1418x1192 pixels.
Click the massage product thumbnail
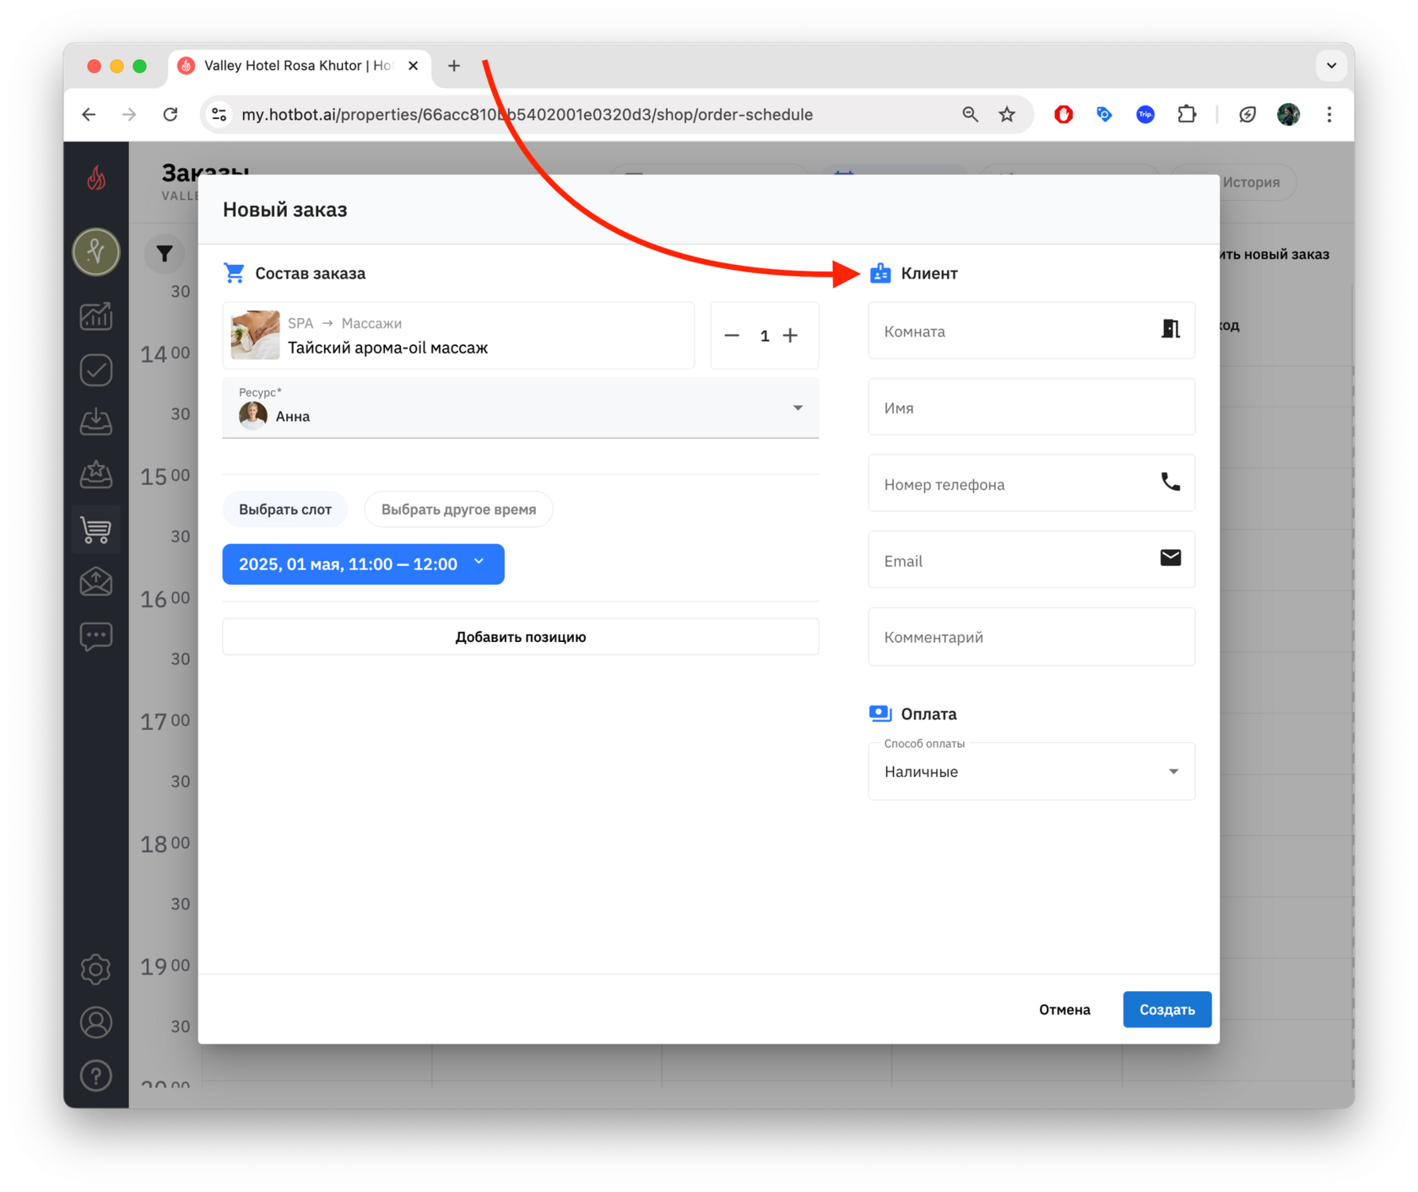255,335
